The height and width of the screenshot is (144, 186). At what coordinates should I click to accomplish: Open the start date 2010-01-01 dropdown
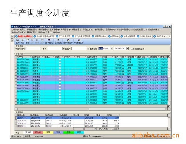112,49
